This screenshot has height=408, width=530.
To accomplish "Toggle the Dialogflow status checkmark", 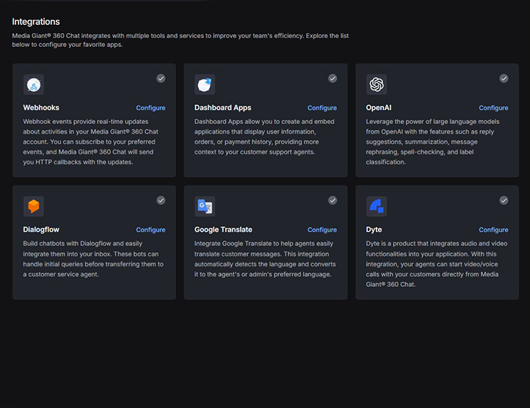I will click(161, 200).
